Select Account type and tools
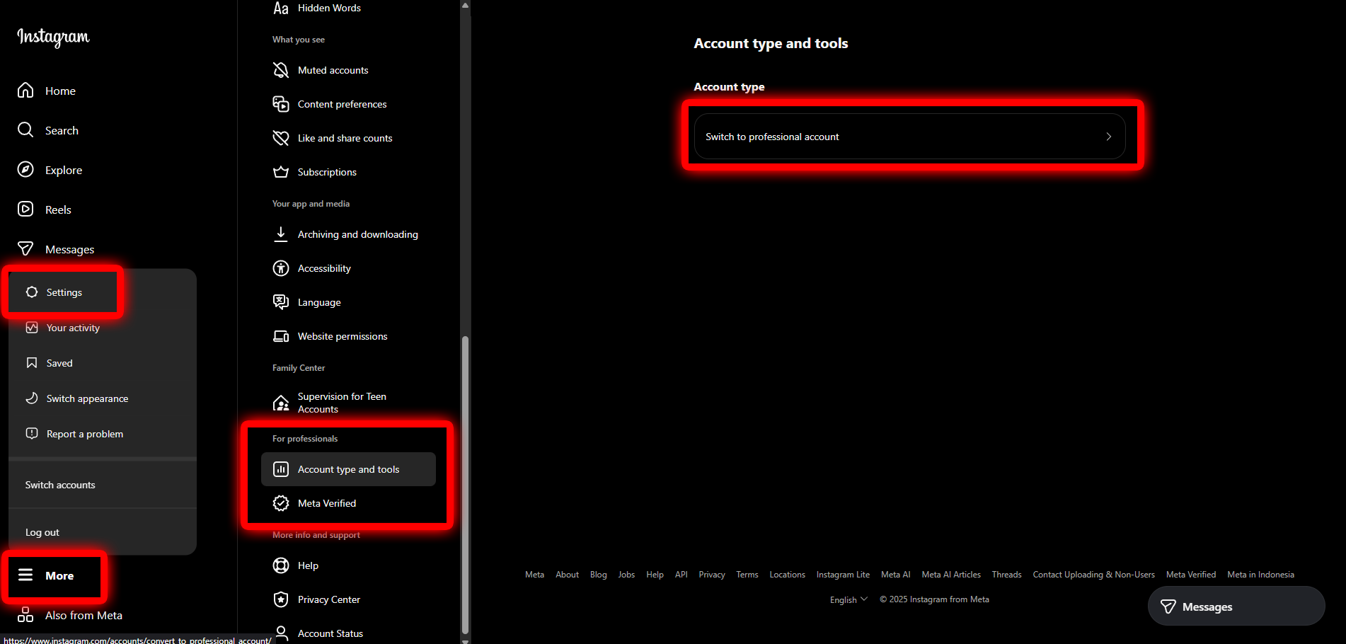 pyautogui.click(x=348, y=469)
